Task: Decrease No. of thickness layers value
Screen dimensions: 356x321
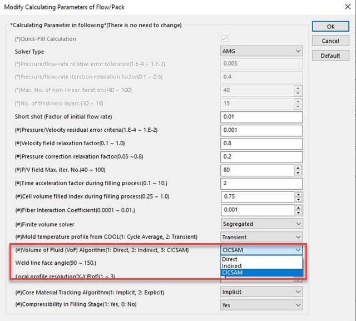Action: pos(298,106)
